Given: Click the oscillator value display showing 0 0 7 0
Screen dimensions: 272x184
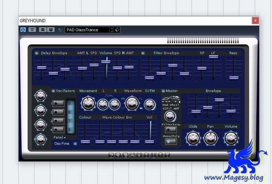Looking at the screenshot, I should (x=70, y=116).
